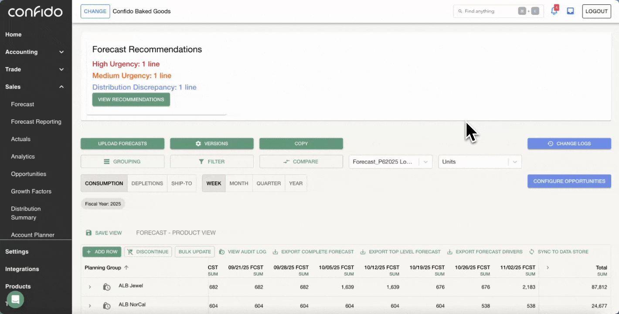The width and height of the screenshot is (619, 314).
Task: Toggle time period to Month
Action: click(238, 184)
